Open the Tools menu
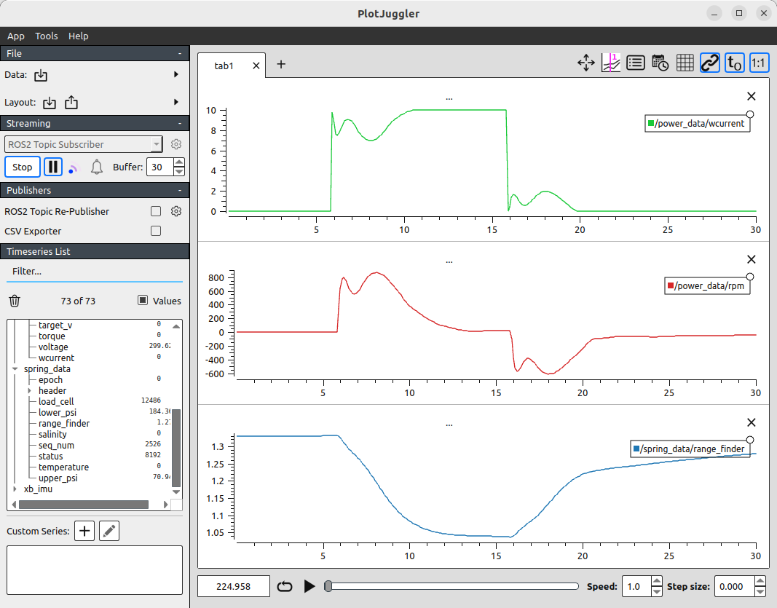777x608 pixels. pyautogui.click(x=47, y=36)
